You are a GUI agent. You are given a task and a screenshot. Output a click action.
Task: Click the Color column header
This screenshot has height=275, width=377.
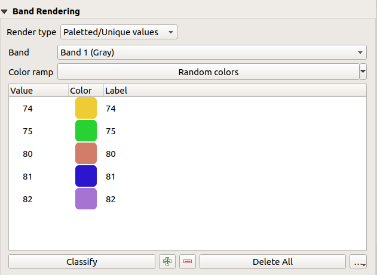84,91
